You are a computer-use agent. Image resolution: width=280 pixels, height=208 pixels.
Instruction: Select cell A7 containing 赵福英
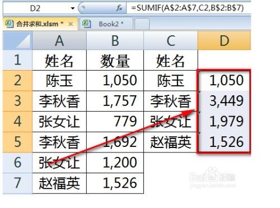tap(59, 183)
